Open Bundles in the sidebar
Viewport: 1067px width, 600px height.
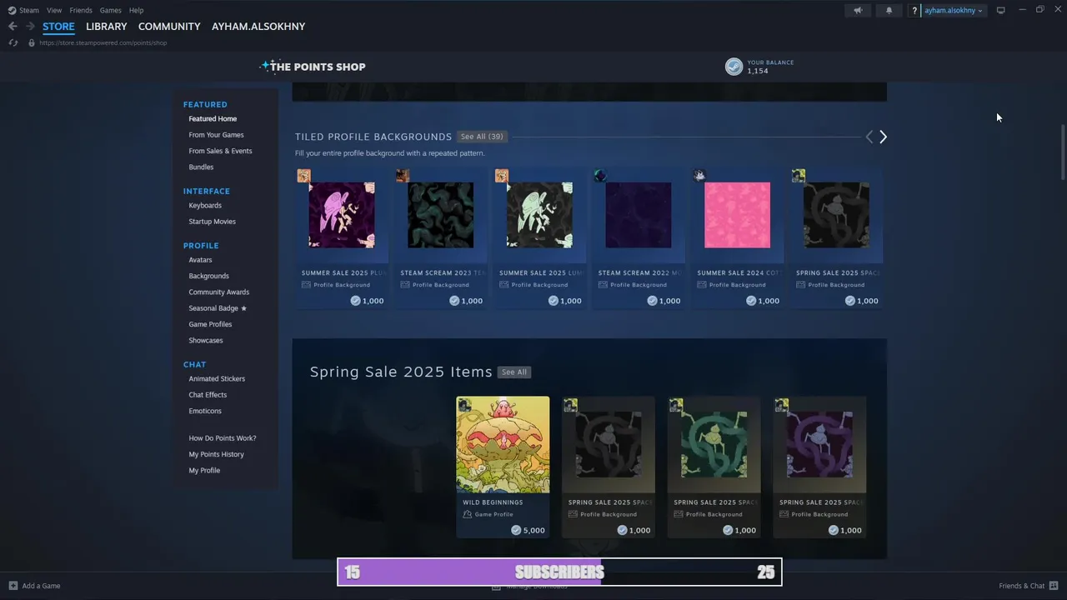point(201,167)
